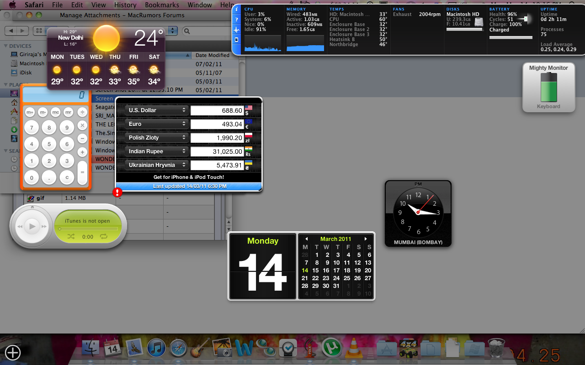This screenshot has height=365, width=585.
Task: Click the Finder window search magnifier
Action: click(x=186, y=31)
